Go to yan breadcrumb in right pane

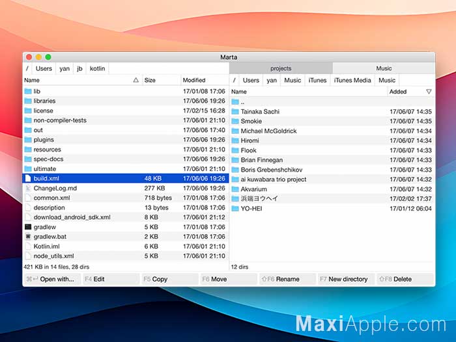(x=272, y=80)
